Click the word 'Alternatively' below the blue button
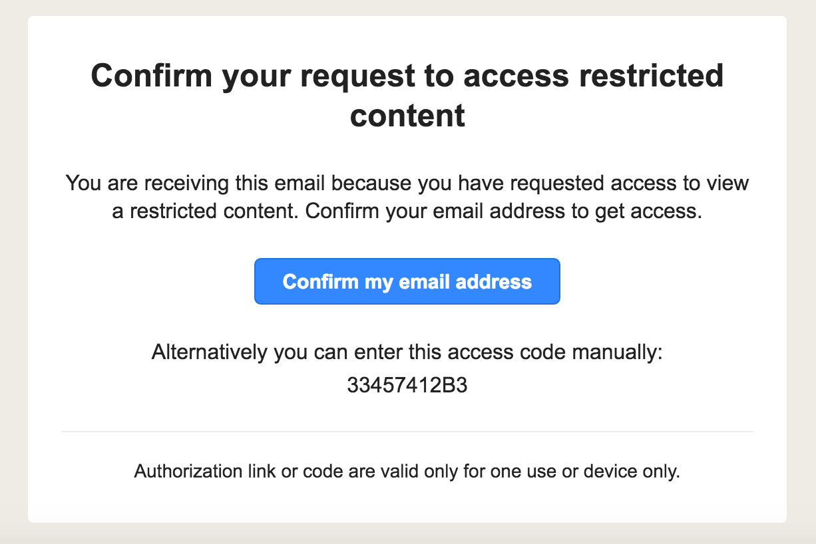The height and width of the screenshot is (544, 816). [210, 352]
